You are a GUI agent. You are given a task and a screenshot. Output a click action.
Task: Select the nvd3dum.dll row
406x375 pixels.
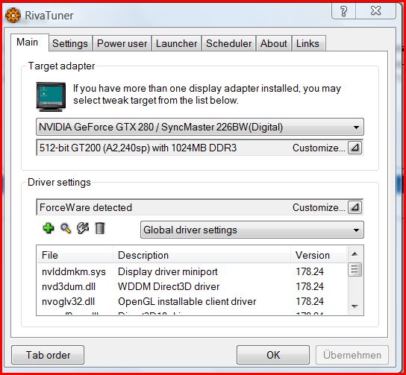192,286
